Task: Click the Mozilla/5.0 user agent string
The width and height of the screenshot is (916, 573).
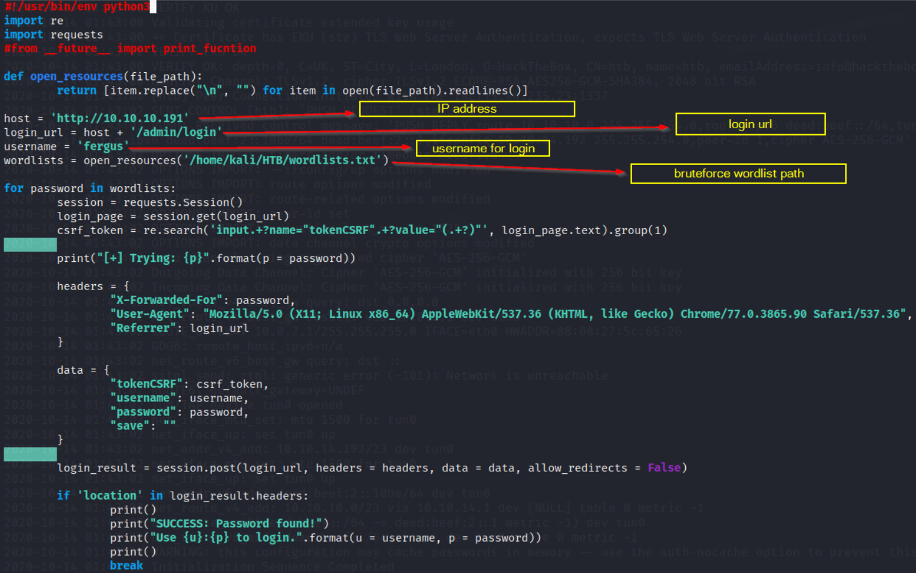Action: coord(554,314)
